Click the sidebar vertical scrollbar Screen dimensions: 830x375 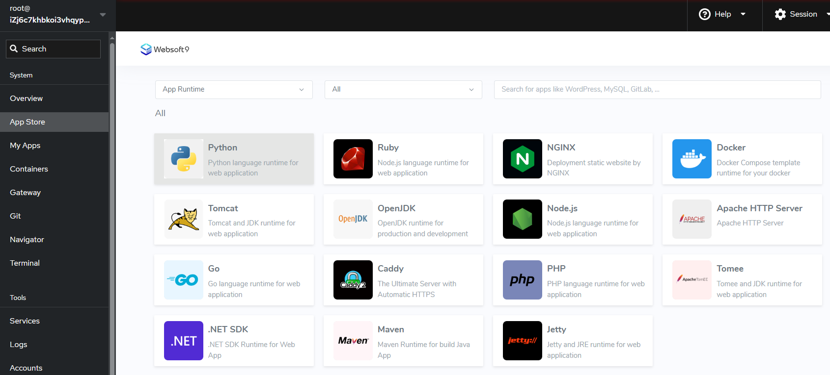click(112, 196)
